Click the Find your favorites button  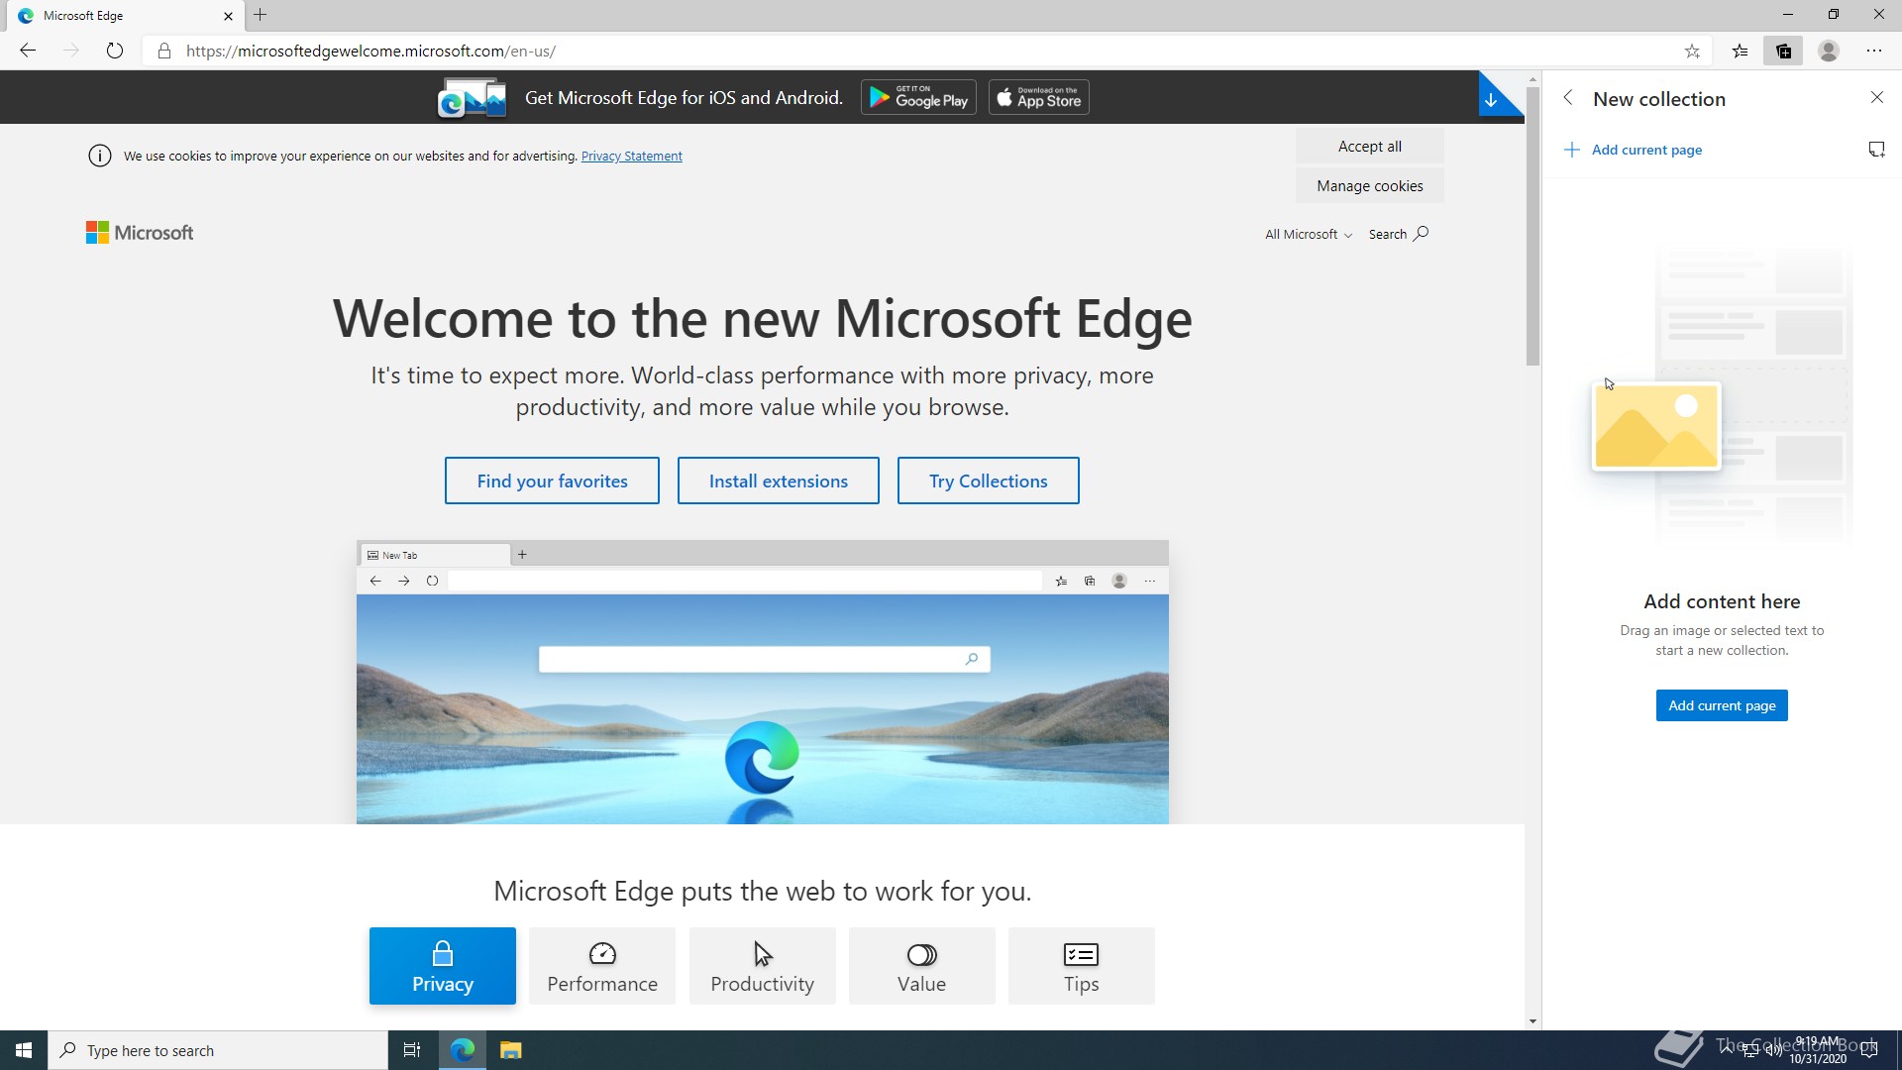click(552, 481)
